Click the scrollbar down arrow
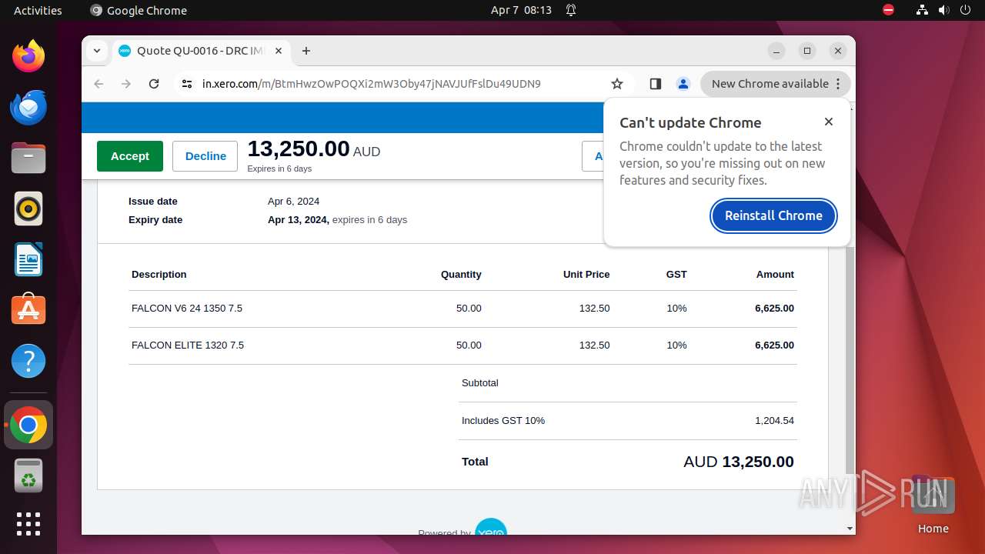This screenshot has width=985, height=554. tap(850, 529)
